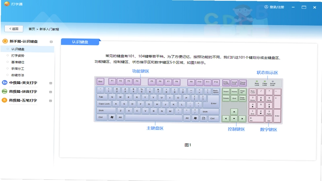The image size is (322, 181).
Task: Click the intro paragraph about 101键
Action: [x=188, y=60]
